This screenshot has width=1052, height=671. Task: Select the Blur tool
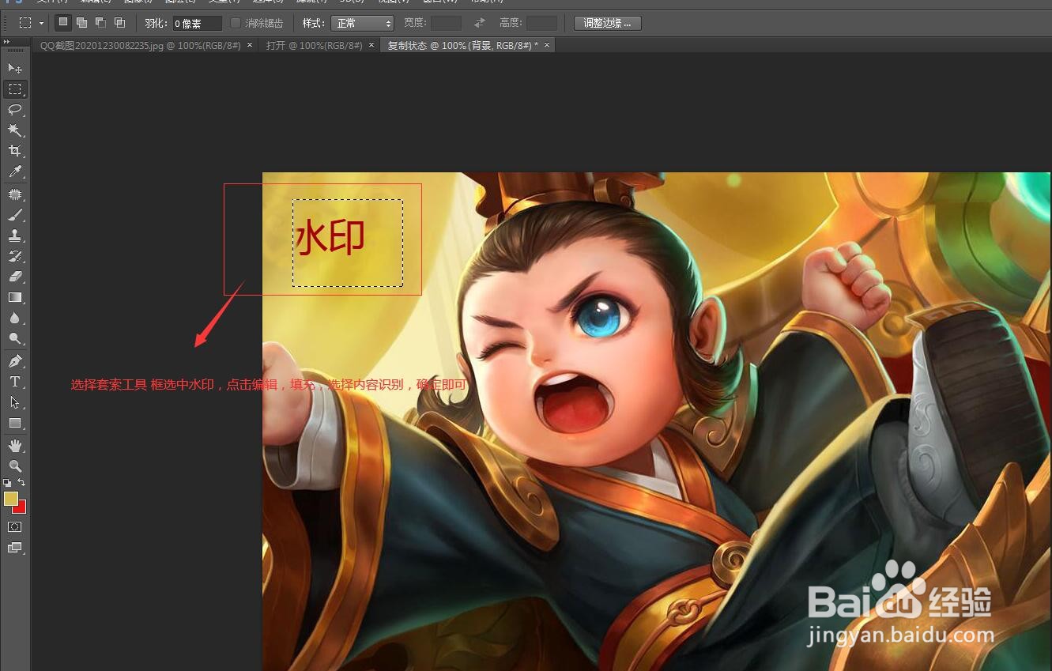[x=15, y=318]
